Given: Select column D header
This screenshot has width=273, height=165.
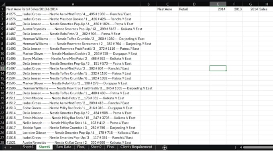Looking at the screenshot, I should (194, 4).
